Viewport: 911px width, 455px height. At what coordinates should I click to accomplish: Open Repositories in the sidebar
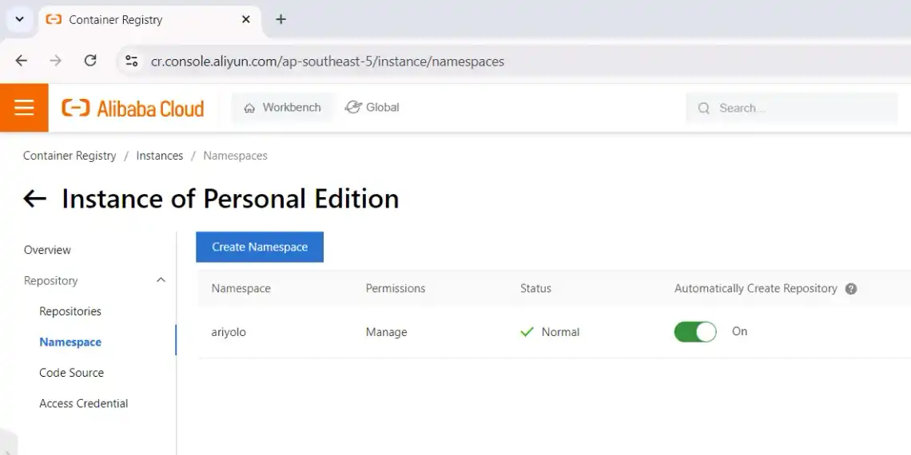click(70, 311)
